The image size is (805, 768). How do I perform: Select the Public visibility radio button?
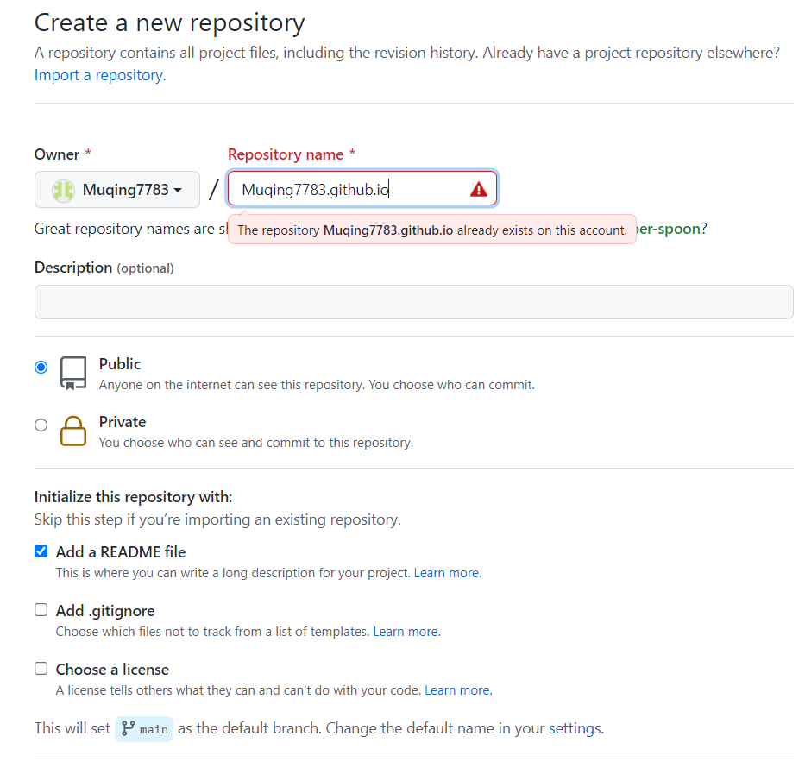tap(41, 367)
